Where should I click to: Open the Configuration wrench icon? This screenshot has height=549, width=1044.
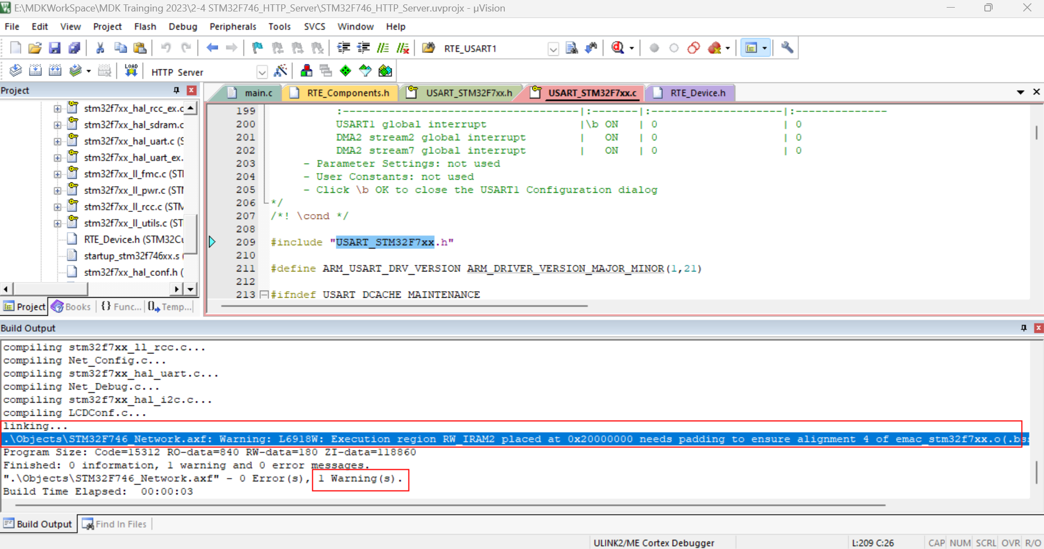(x=787, y=48)
